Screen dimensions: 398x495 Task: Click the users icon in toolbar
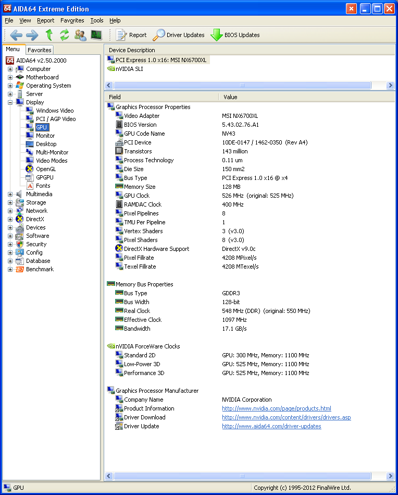(80, 35)
